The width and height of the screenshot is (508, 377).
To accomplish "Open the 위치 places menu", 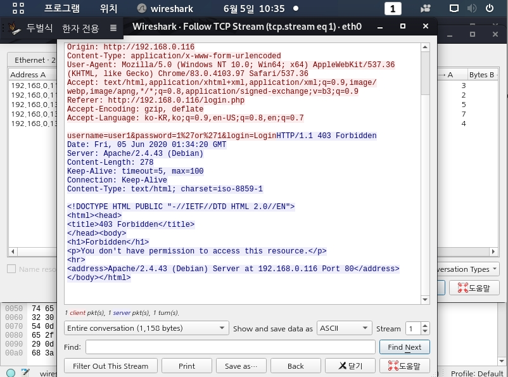I will [108, 8].
